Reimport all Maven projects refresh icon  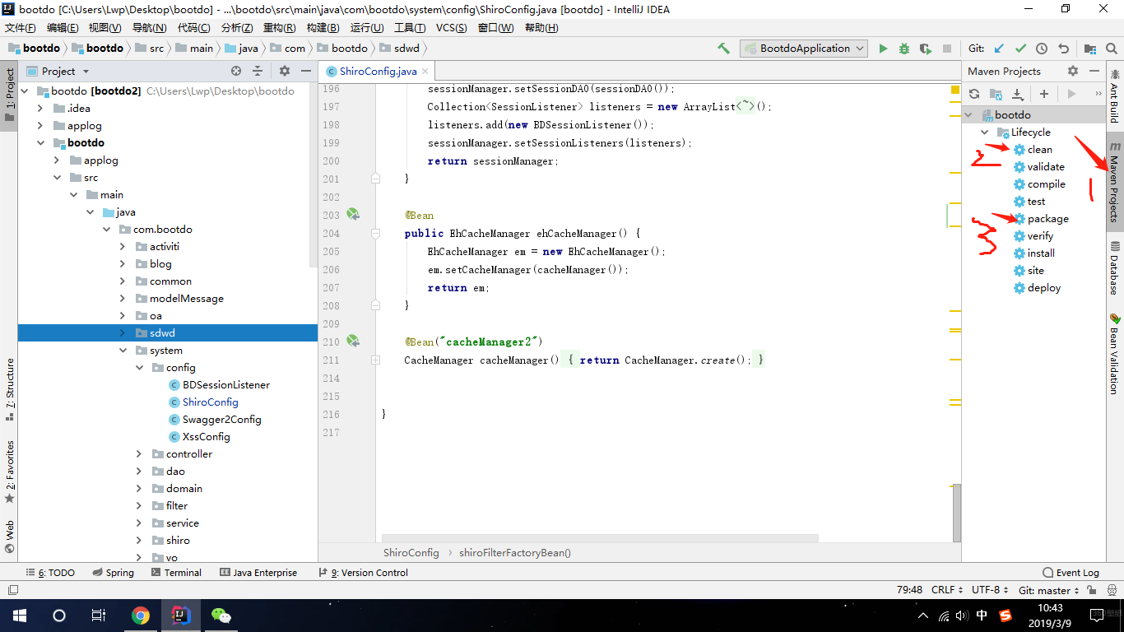click(x=974, y=94)
